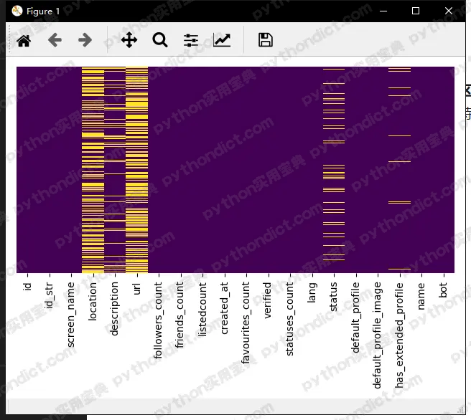The image size is (471, 420).
Task: Click the matplotlib icon in the title bar
Action: tap(17, 11)
